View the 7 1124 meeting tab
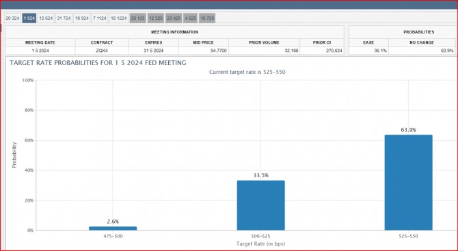 (x=99, y=18)
